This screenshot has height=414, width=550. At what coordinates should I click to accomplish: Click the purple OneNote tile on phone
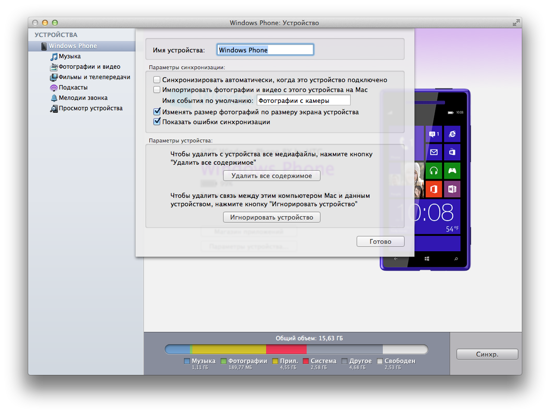point(452,189)
